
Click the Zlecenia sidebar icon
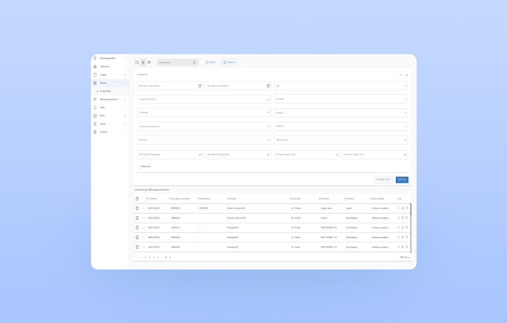click(x=95, y=83)
